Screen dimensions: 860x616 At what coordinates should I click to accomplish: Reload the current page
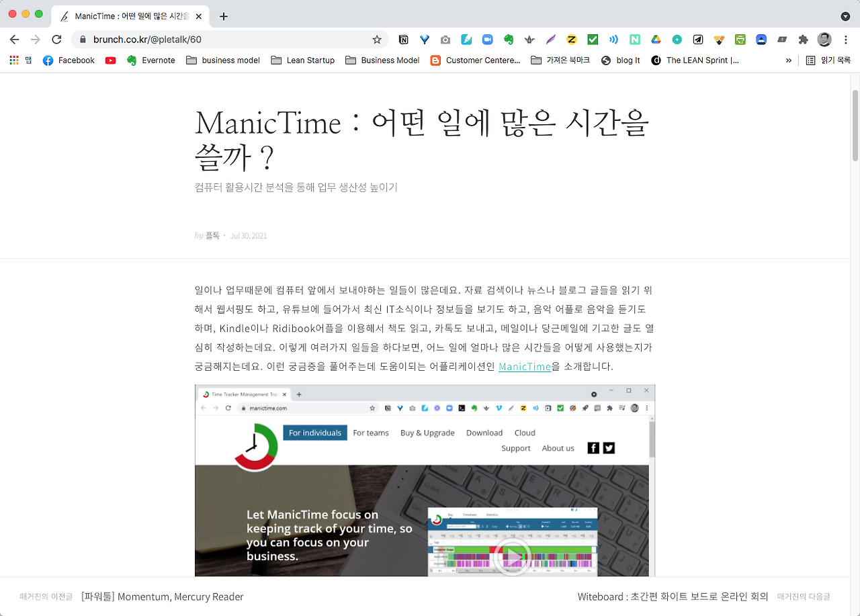pos(57,40)
